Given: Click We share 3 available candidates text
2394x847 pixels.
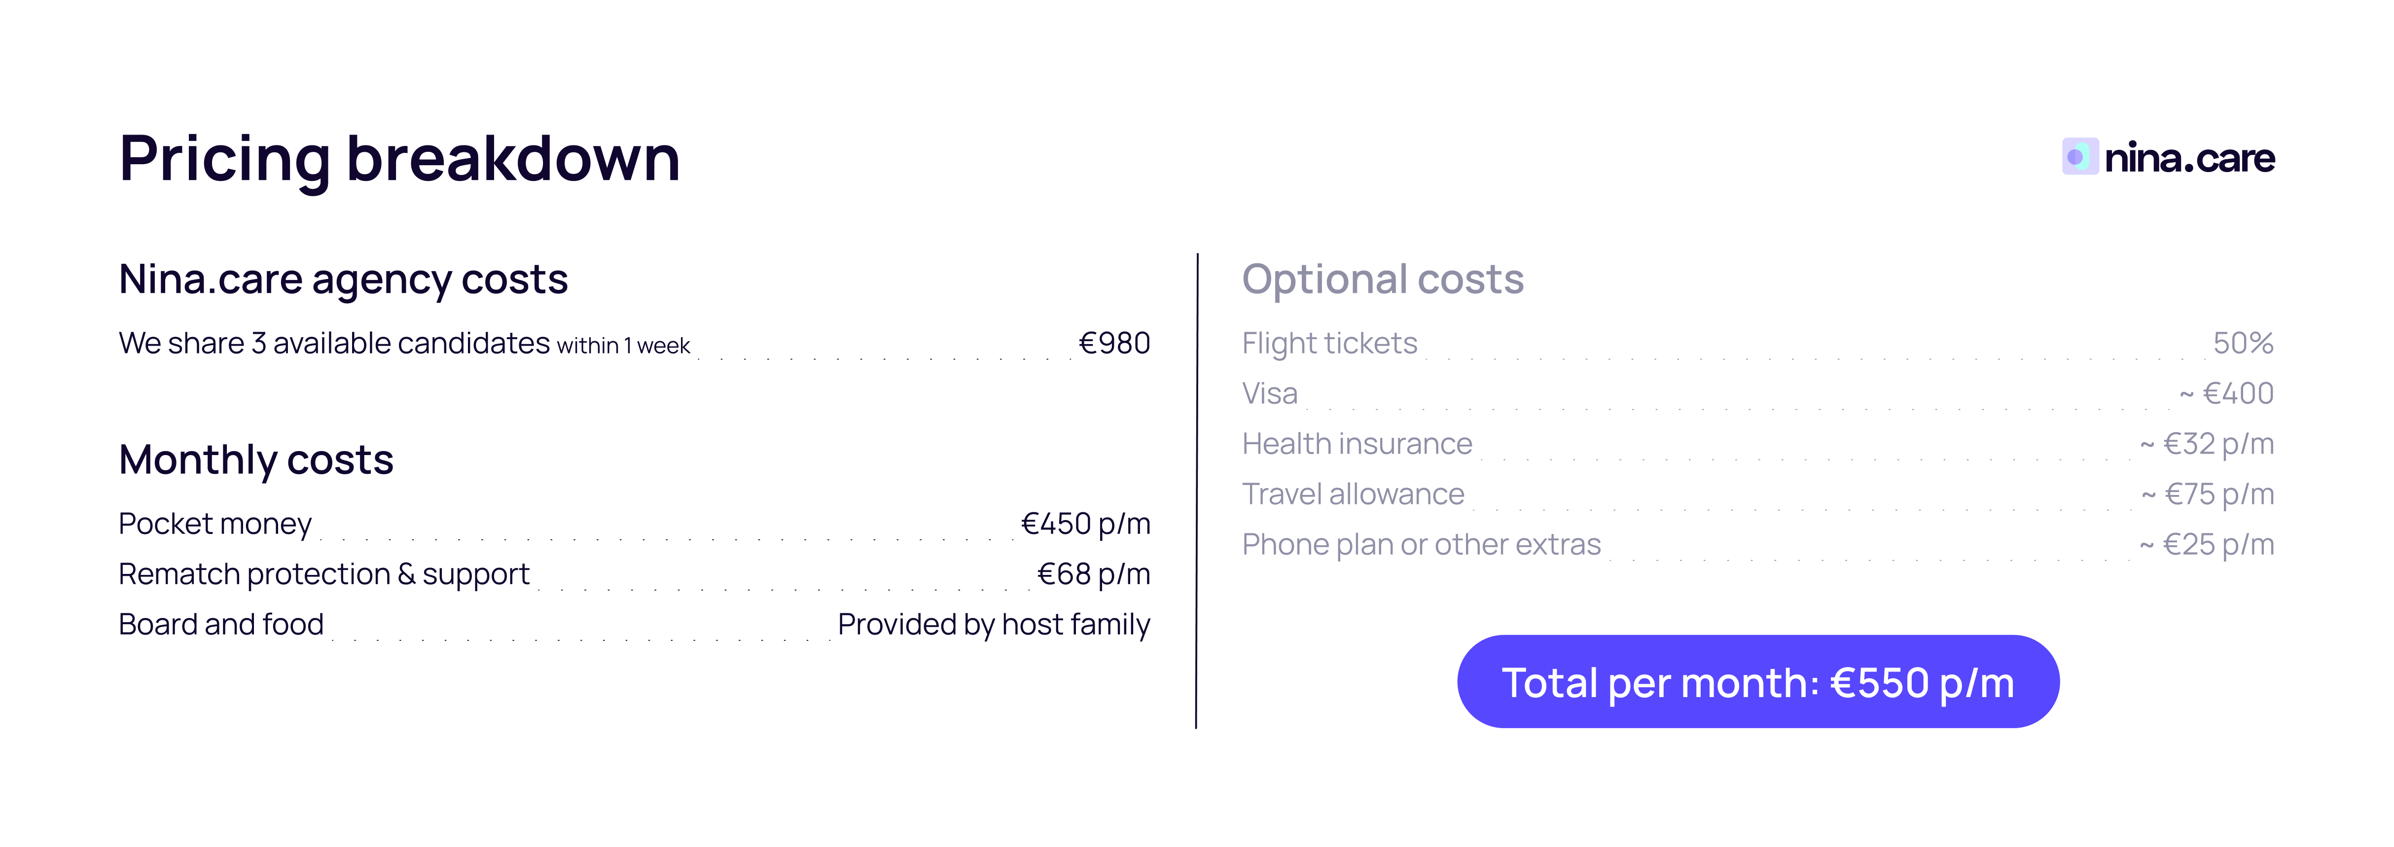Looking at the screenshot, I should [x=334, y=344].
